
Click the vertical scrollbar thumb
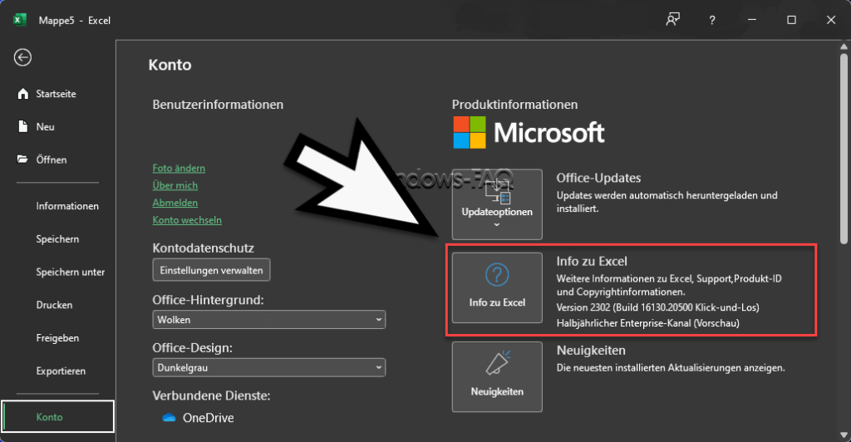tap(844, 150)
